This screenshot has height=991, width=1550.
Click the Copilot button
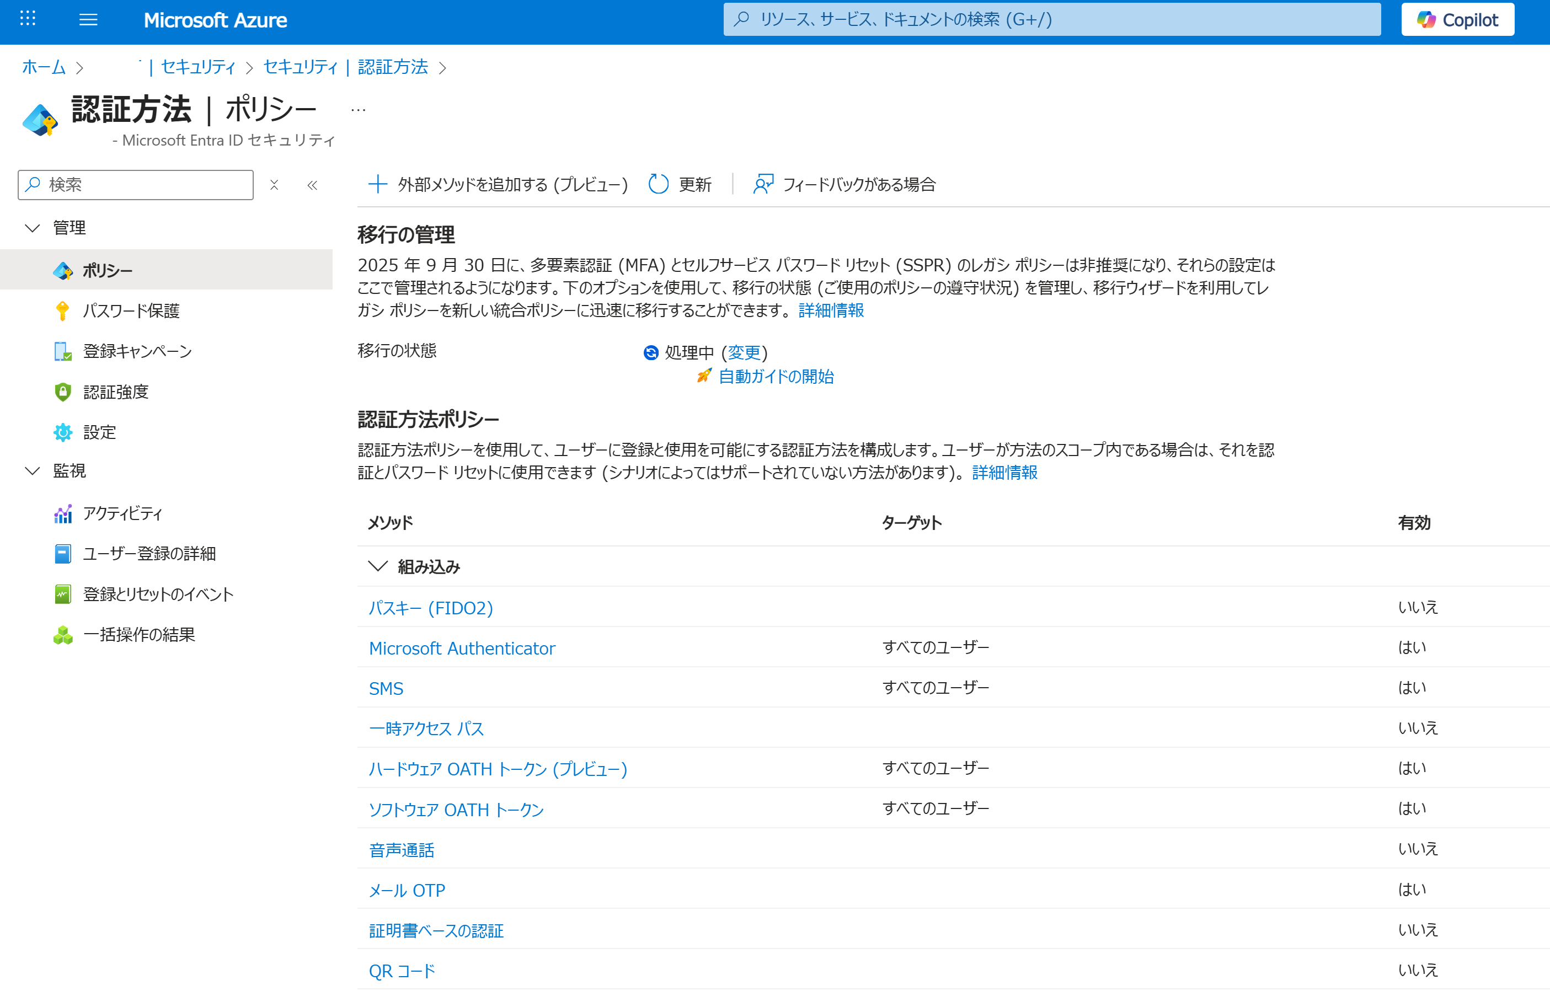1457,20
